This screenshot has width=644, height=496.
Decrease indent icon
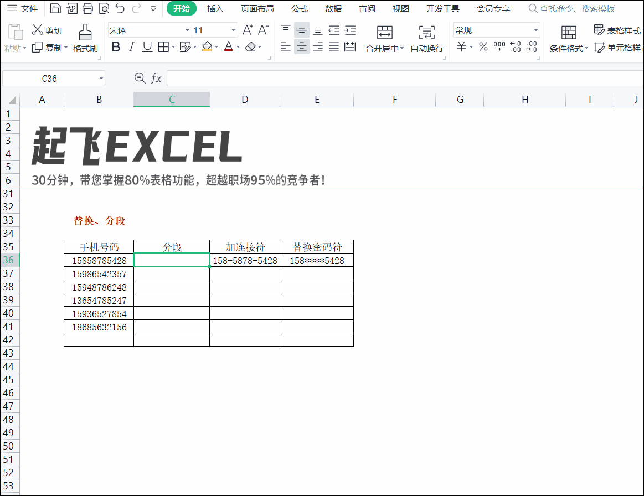click(x=334, y=30)
